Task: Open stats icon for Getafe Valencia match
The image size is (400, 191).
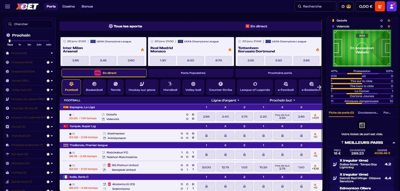Action: (74, 114)
